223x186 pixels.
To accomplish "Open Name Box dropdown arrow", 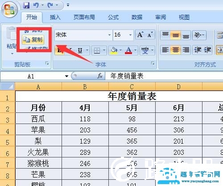I will (66, 76).
